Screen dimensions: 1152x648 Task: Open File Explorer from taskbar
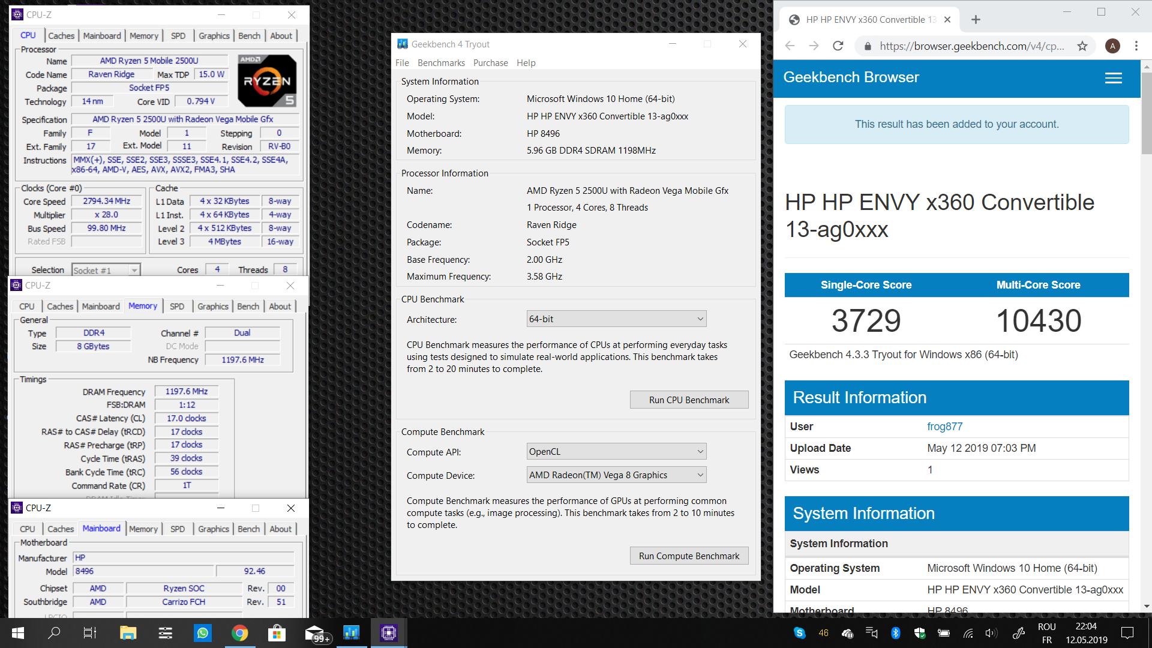point(128,633)
